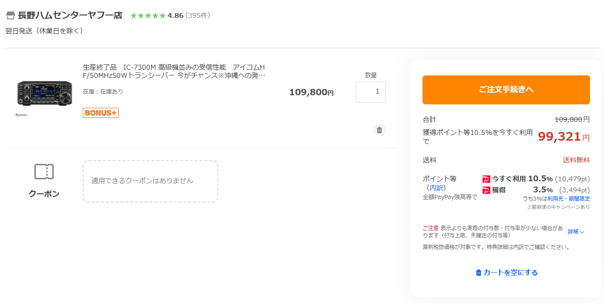Click the IC-7300M transceiver product thumbnail
This screenshot has width=604, height=304.
click(44, 91)
